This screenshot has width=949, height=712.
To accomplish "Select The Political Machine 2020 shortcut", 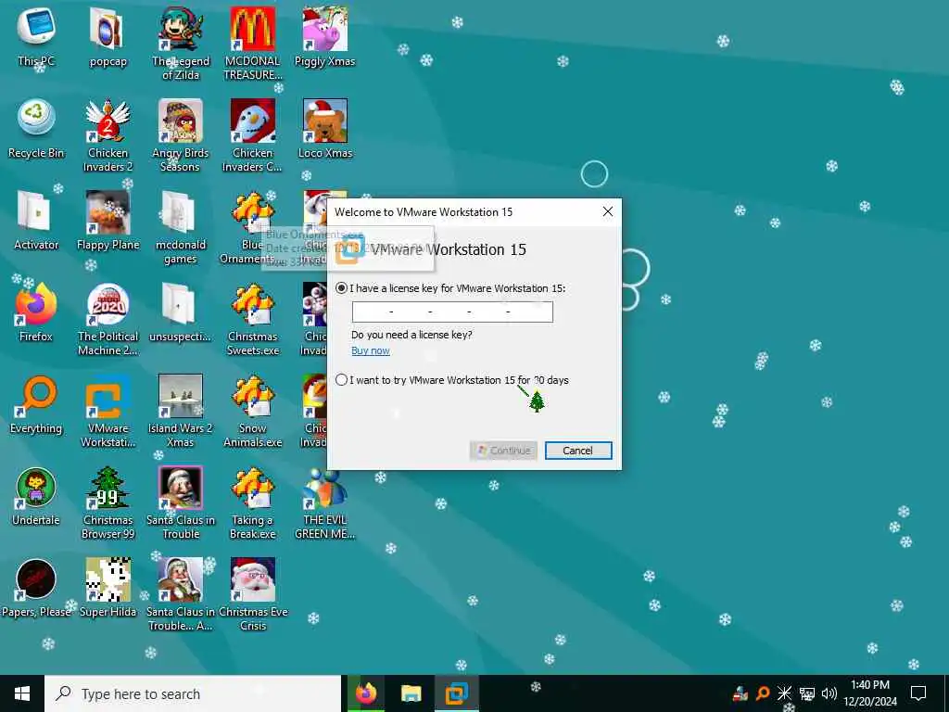I will click(x=108, y=320).
